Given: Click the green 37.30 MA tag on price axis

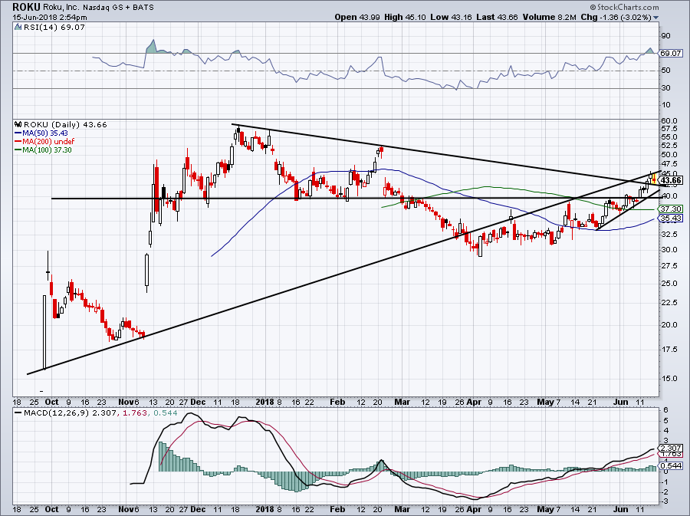Looking at the screenshot, I should pyautogui.click(x=671, y=209).
